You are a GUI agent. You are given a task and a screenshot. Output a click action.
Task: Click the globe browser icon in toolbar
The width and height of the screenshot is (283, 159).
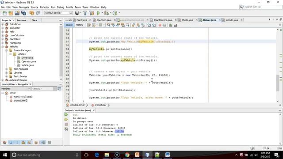[x=77, y=13]
